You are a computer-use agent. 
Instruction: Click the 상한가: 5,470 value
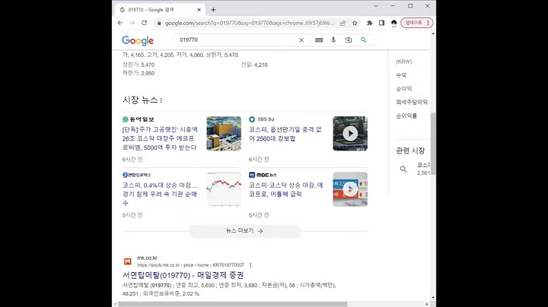(x=139, y=65)
